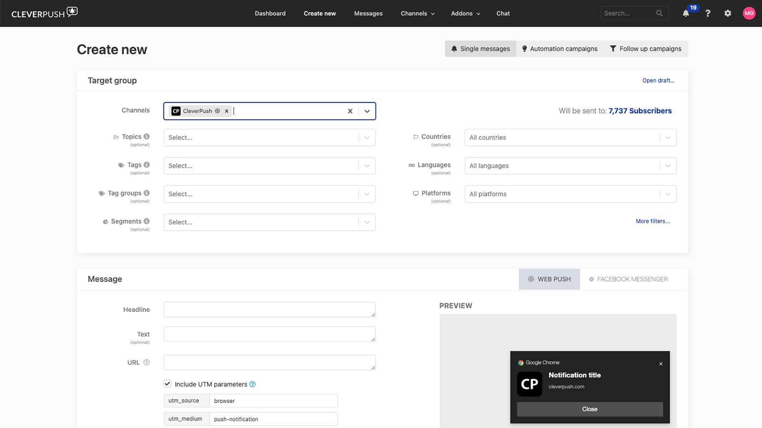The image size is (762, 428).
Task: Click the Topics info icon
Action: (x=146, y=136)
